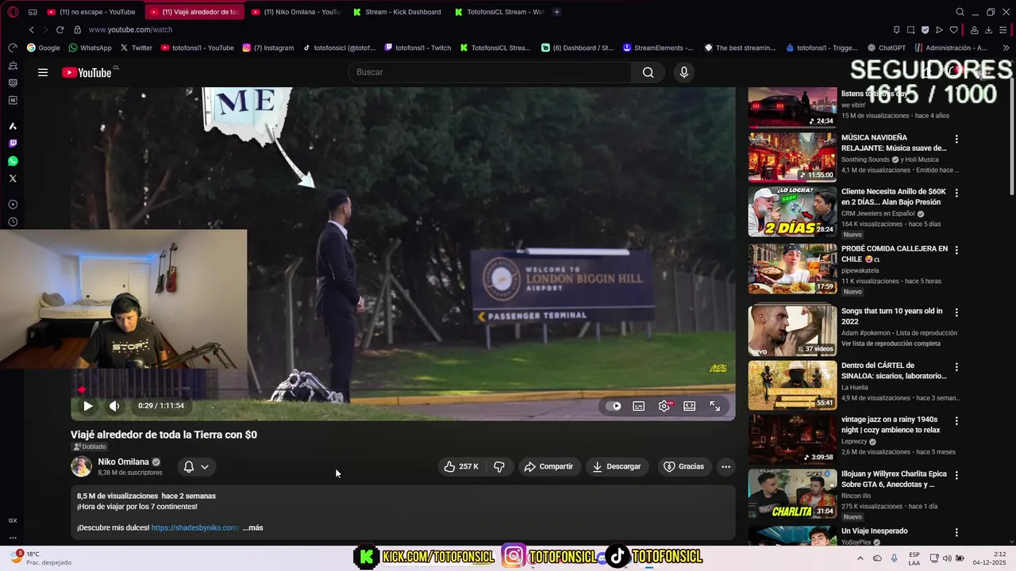The width and height of the screenshot is (1016, 571).
Task: Switch the player to theater mode
Action: (690, 406)
